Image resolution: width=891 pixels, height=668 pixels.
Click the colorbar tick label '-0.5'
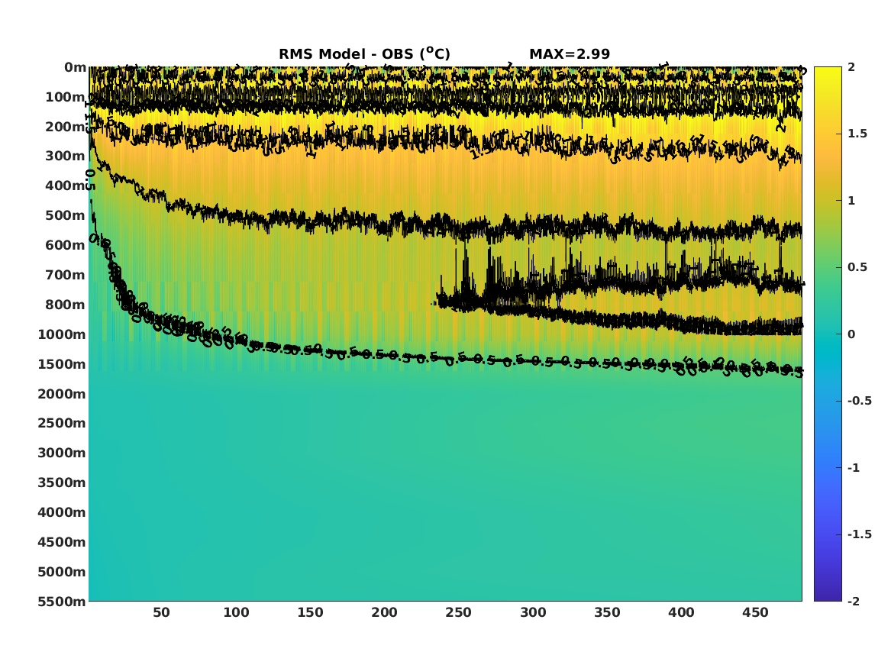(860, 401)
